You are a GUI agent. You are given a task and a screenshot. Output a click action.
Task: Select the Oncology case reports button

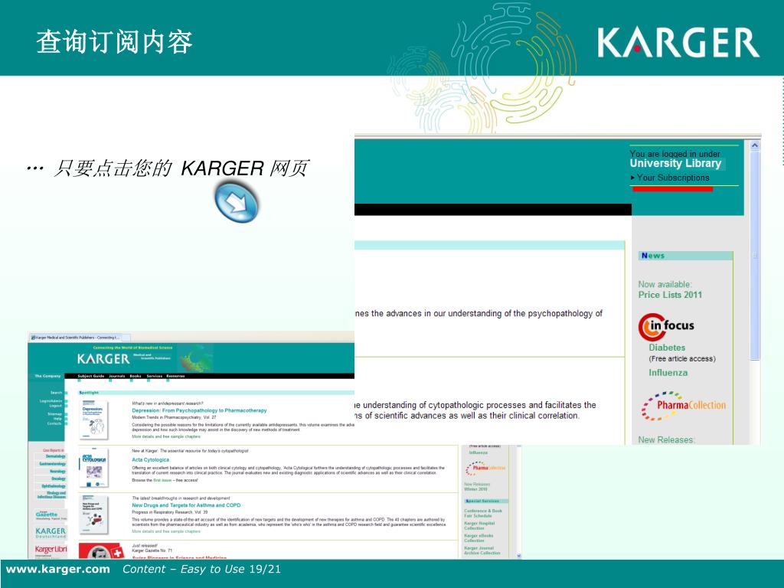50,479
